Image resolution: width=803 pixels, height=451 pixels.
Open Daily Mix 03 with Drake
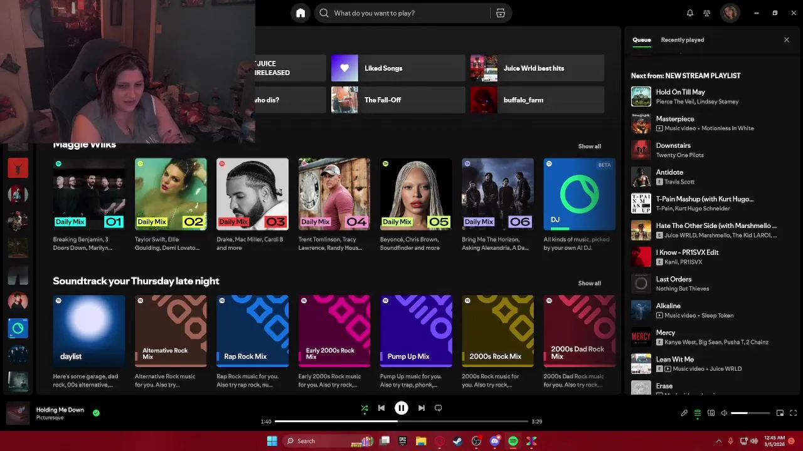252,205
